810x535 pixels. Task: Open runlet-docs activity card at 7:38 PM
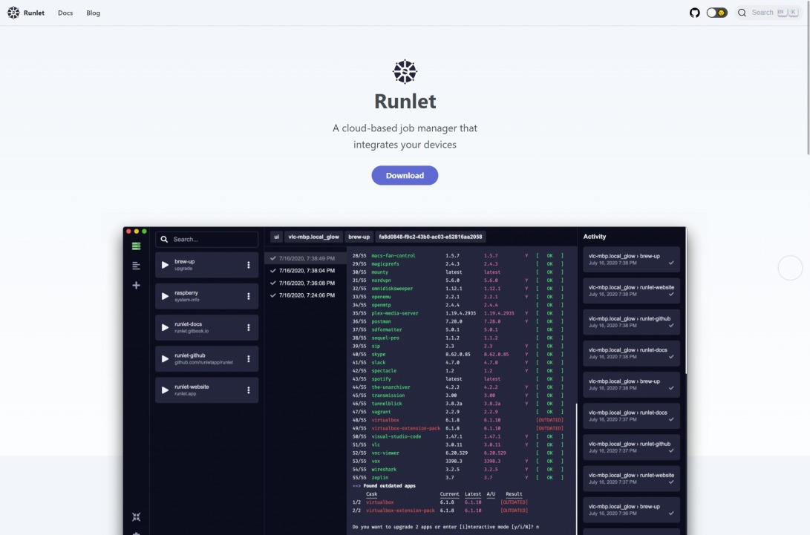click(631, 353)
